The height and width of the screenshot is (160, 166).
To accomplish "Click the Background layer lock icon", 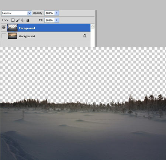I will [x=85, y=36].
